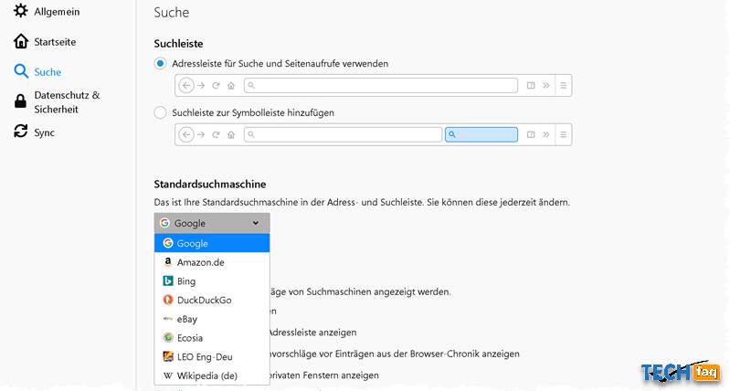The height and width of the screenshot is (391, 730).
Task: Click the Ecosia globe icon
Action: pos(168,337)
